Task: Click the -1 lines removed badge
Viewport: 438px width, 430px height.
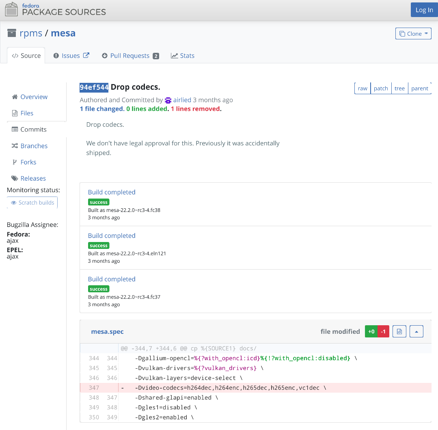Action: [383, 332]
